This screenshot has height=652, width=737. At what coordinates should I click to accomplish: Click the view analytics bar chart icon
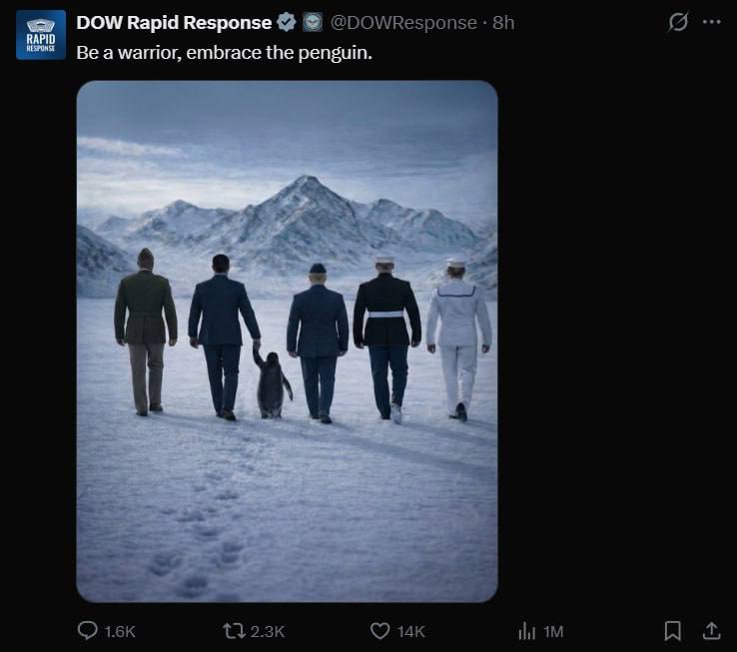[x=526, y=630]
